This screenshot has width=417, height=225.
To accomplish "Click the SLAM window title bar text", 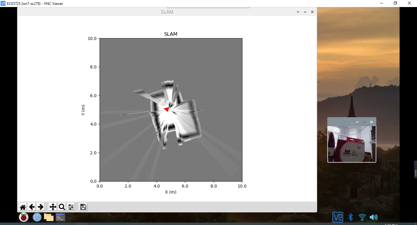I will click(167, 12).
